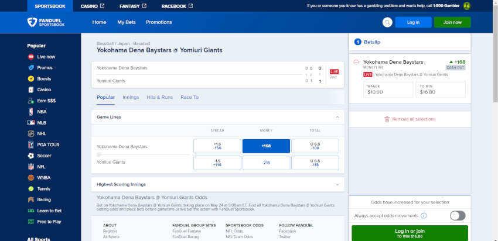Open Learn to Bet icon

click(x=31, y=211)
